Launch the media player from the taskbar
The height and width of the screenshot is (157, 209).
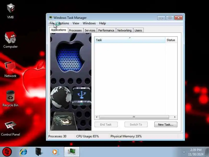(55, 152)
